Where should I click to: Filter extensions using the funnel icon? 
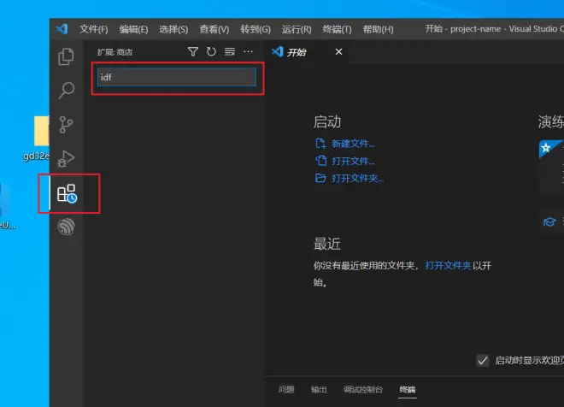pos(193,52)
